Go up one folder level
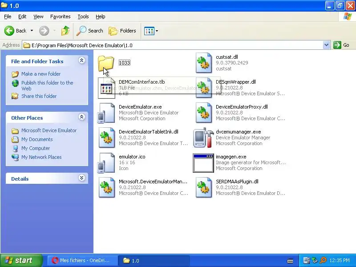The width and height of the screenshot is (356, 267). (x=65, y=31)
